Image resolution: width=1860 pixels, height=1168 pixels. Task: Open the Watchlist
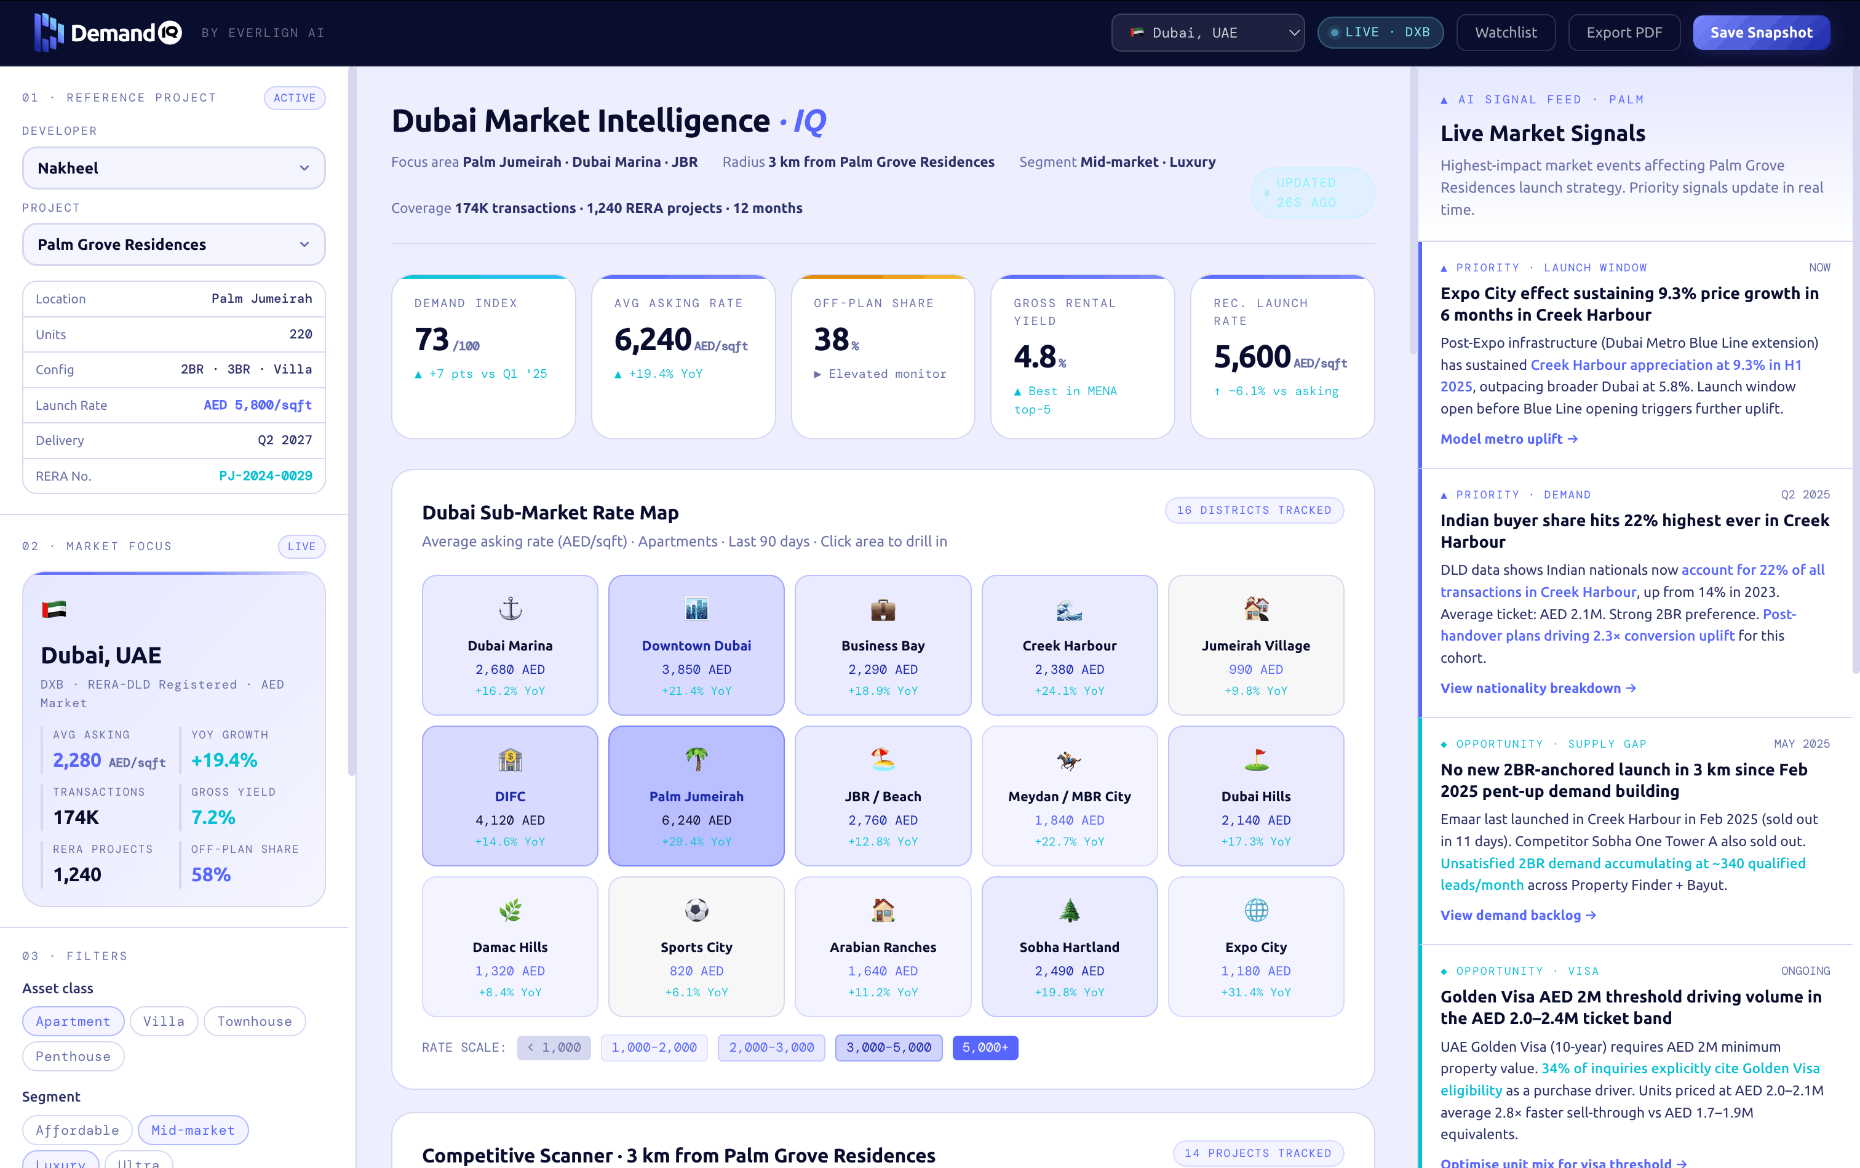coord(1506,33)
